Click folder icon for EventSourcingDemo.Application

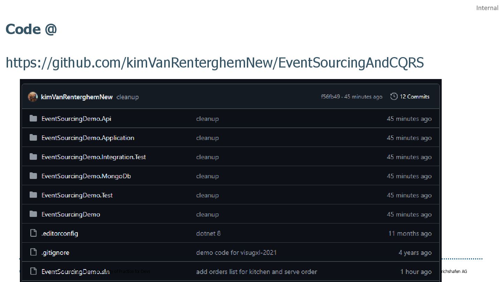coord(33,138)
